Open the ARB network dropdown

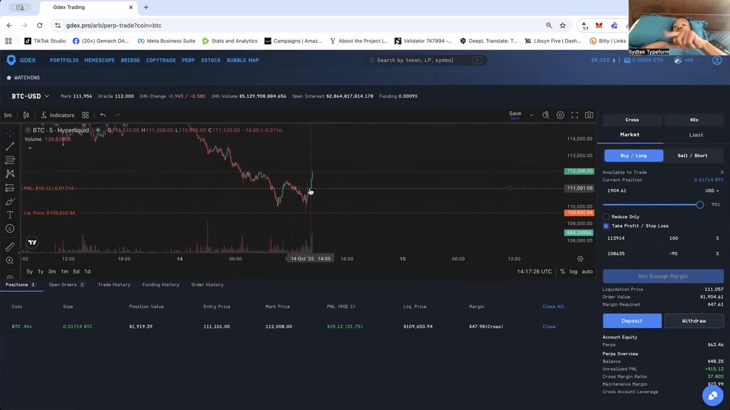tap(688, 60)
